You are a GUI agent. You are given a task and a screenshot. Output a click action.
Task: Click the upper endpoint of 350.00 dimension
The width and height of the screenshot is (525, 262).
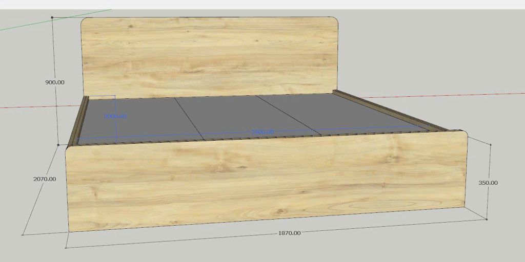tap(491, 145)
